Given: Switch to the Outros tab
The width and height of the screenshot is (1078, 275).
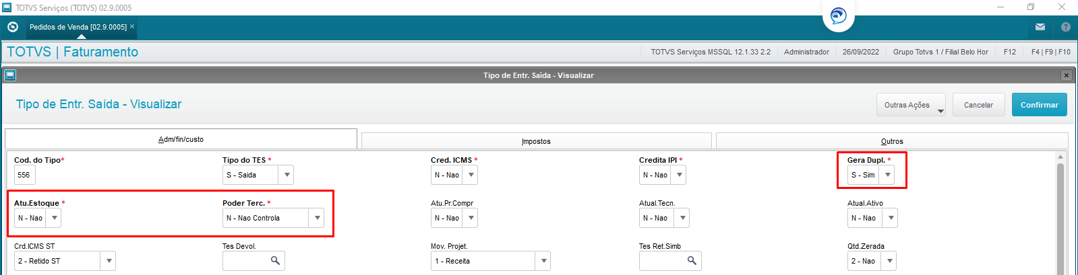Looking at the screenshot, I should 892,141.
